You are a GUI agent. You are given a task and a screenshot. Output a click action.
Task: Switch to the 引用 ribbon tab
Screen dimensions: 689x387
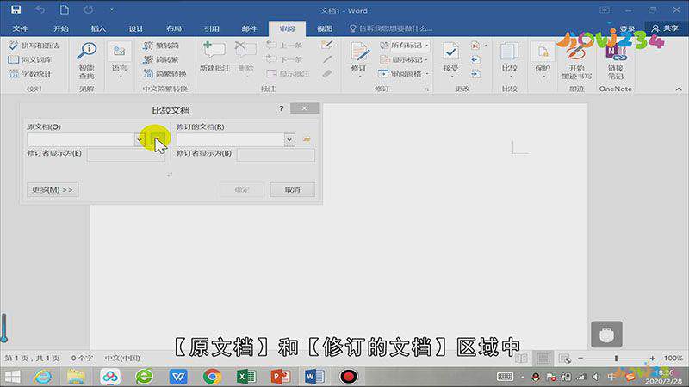[211, 28]
